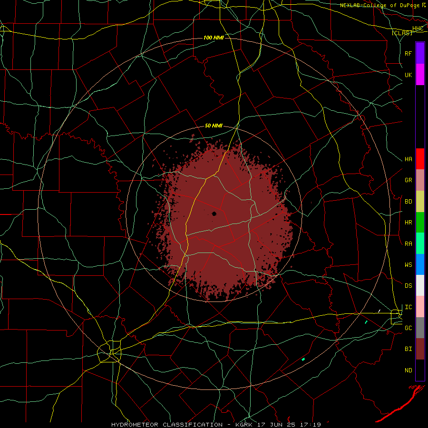
Task: Click the "IC" legend label
Action: point(408,307)
